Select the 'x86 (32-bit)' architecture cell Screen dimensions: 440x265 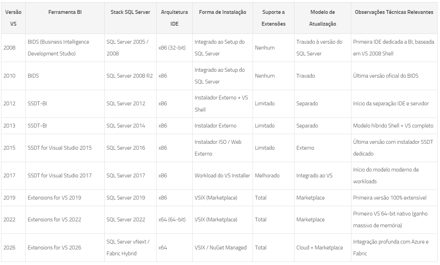click(172, 48)
